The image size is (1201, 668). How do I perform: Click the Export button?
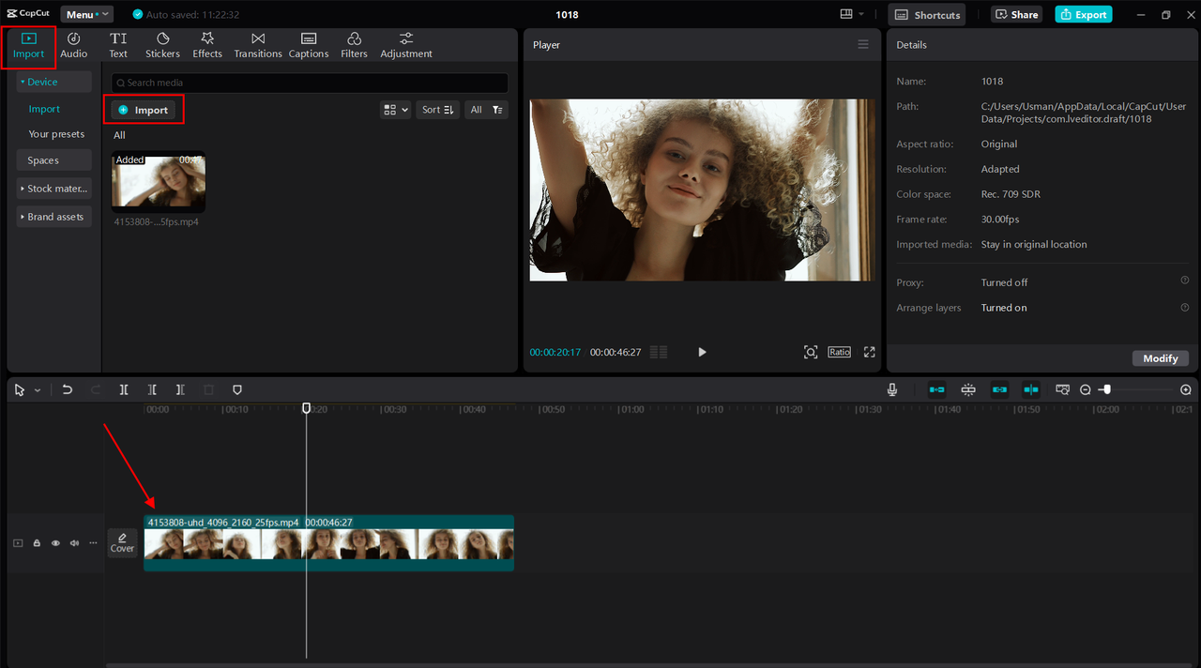coord(1083,14)
